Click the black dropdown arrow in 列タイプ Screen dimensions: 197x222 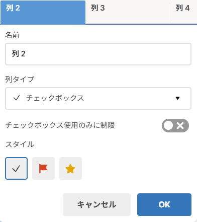pos(177,98)
